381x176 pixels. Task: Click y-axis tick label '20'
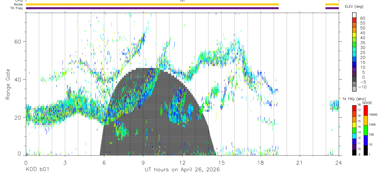18,117
